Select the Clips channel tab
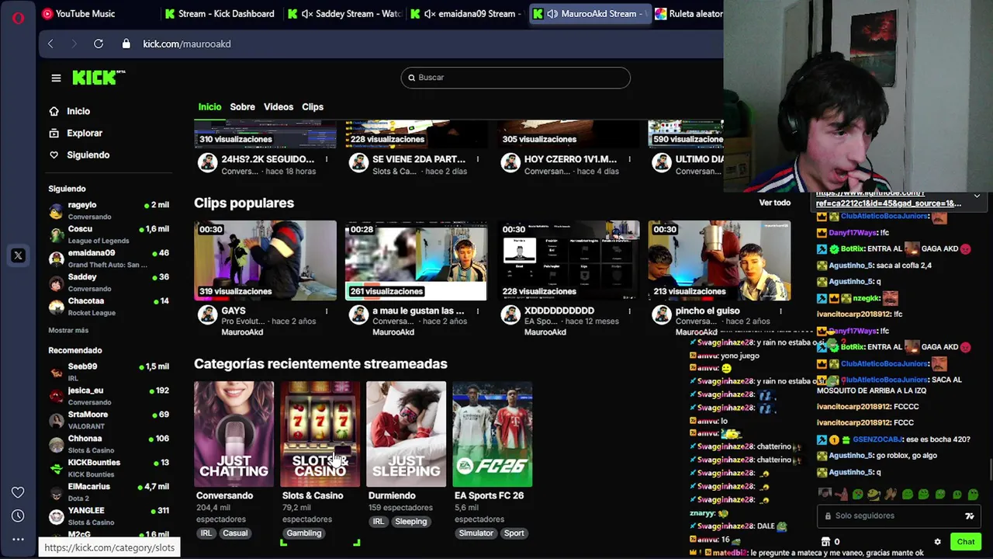Viewport: 993px width, 559px height. [x=313, y=106]
